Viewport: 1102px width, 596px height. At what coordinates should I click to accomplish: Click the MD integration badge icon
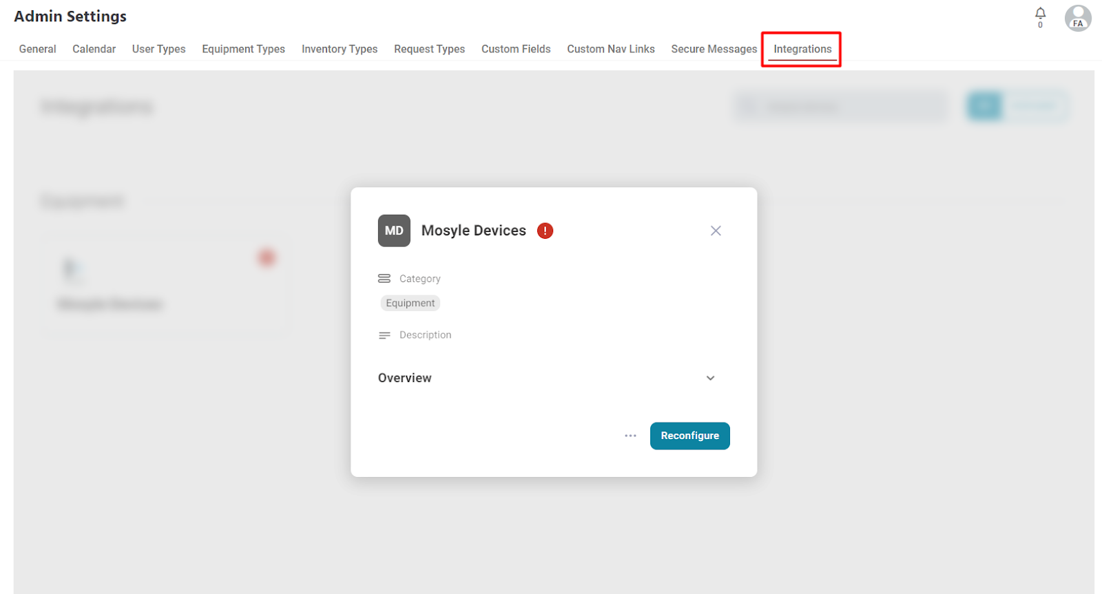394,231
